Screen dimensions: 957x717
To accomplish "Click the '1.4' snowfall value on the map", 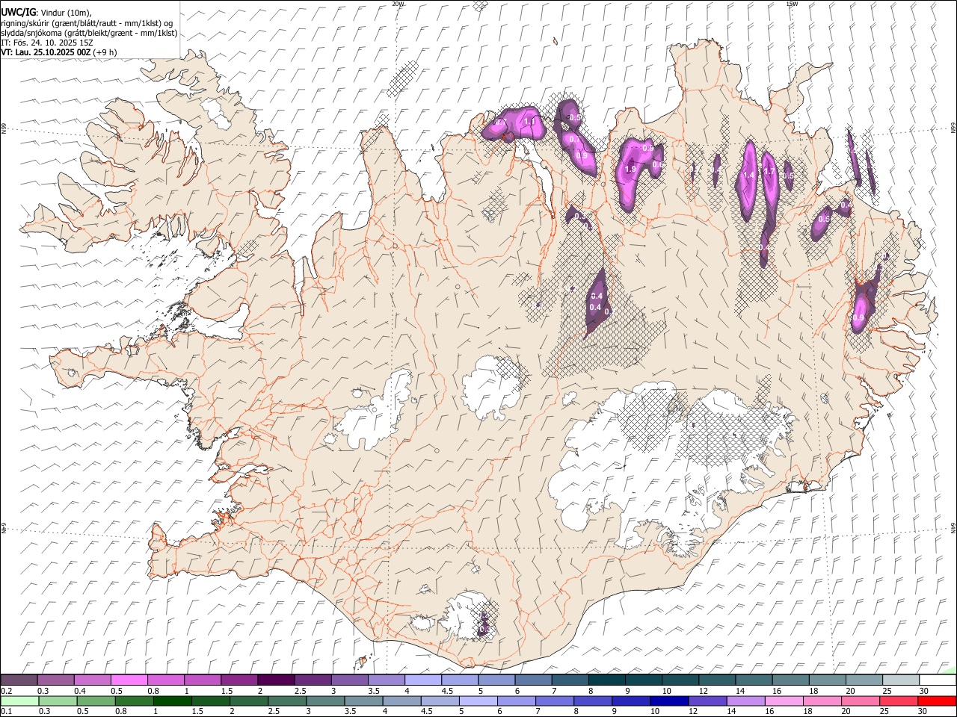I will [x=748, y=175].
